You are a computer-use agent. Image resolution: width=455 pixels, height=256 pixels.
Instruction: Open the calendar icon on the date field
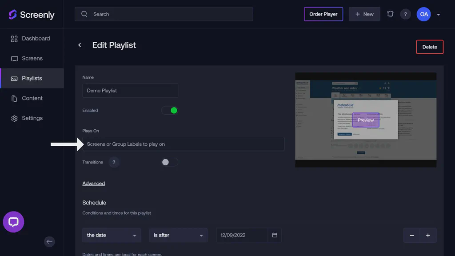tap(275, 235)
